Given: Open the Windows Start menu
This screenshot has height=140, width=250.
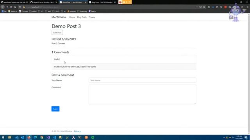Looking at the screenshot, I should 3,137.
